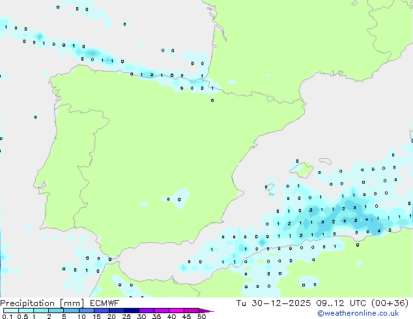Click the weatheronline.co.uk copyright link

point(358,313)
